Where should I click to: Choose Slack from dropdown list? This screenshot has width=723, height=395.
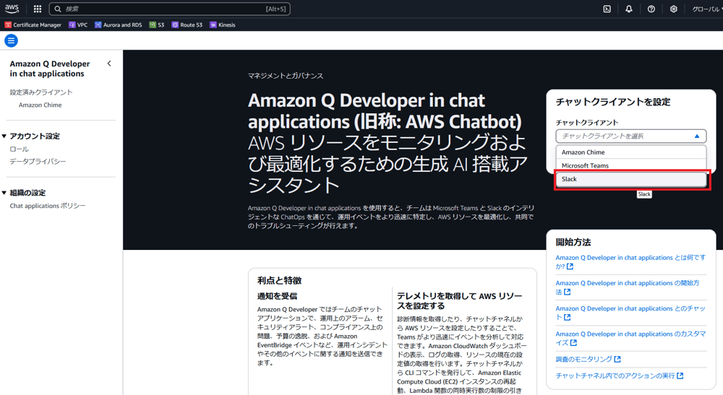(630, 179)
